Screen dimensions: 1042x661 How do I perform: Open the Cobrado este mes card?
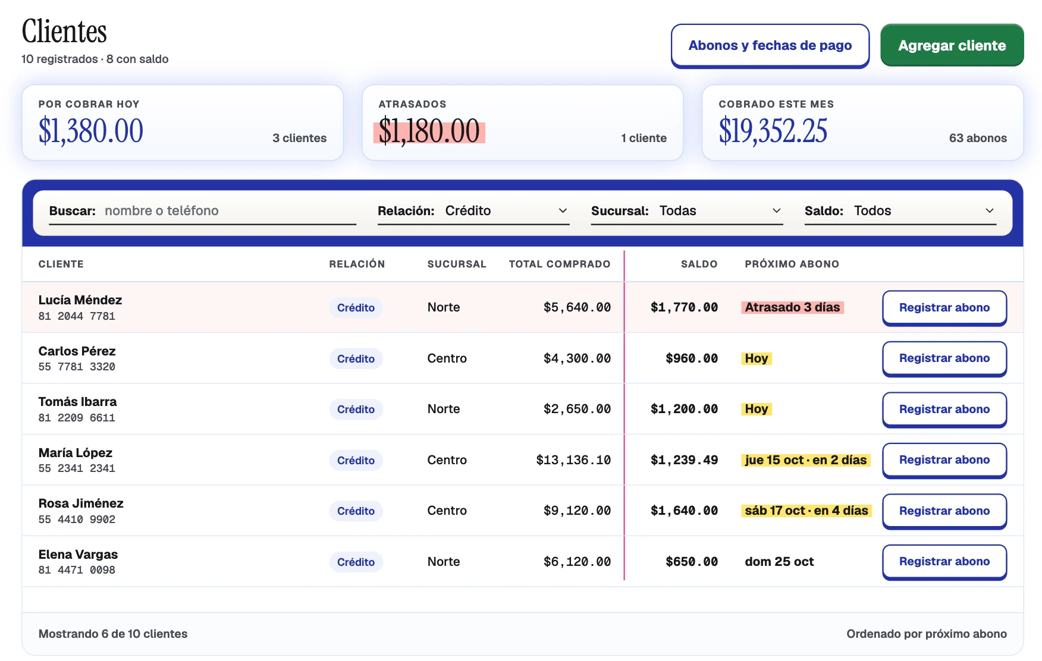point(863,122)
